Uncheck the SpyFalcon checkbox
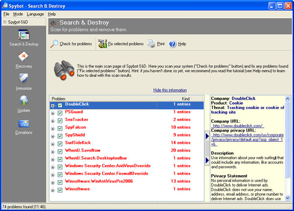 click(x=60, y=129)
